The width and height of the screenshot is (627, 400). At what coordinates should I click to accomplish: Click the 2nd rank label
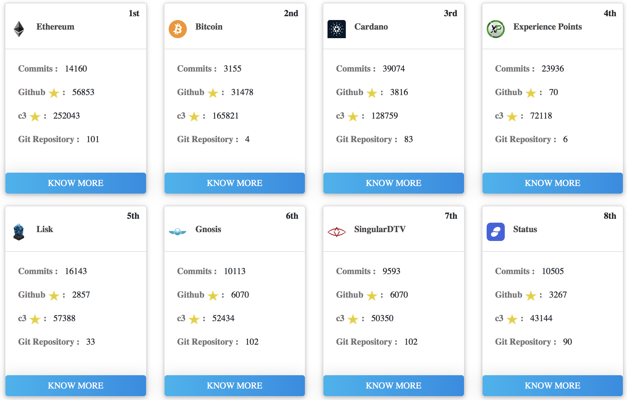coord(291,13)
